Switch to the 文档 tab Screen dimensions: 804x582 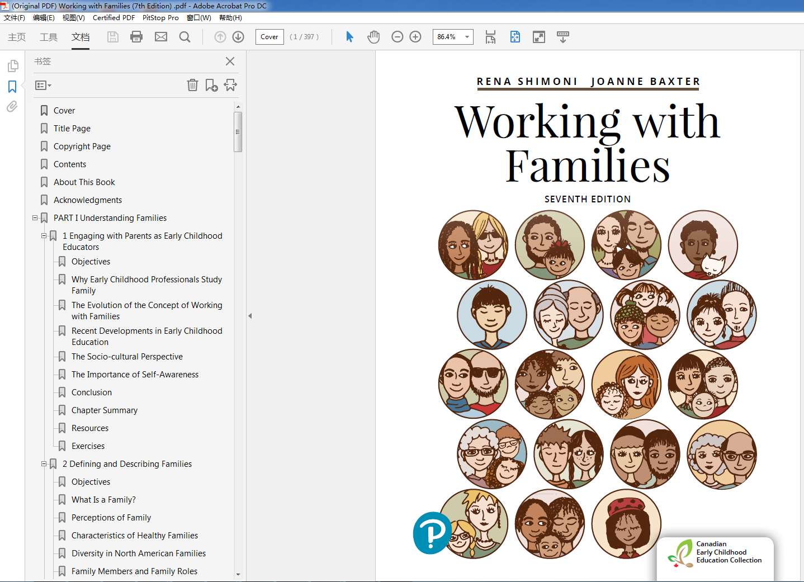pyautogui.click(x=81, y=37)
